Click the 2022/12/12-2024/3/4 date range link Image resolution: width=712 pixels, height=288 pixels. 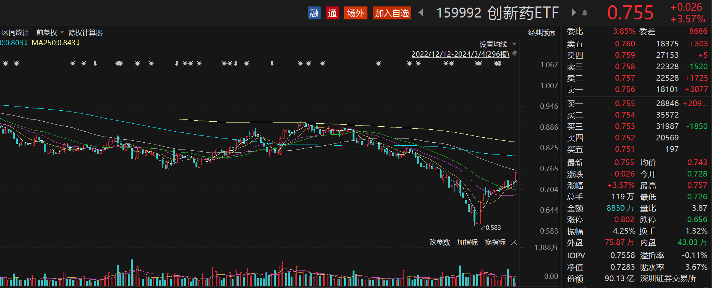point(460,54)
